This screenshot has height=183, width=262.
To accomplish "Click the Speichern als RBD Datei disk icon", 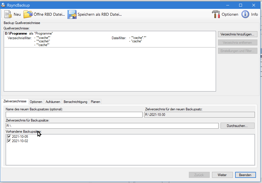I will tap(72, 14).
